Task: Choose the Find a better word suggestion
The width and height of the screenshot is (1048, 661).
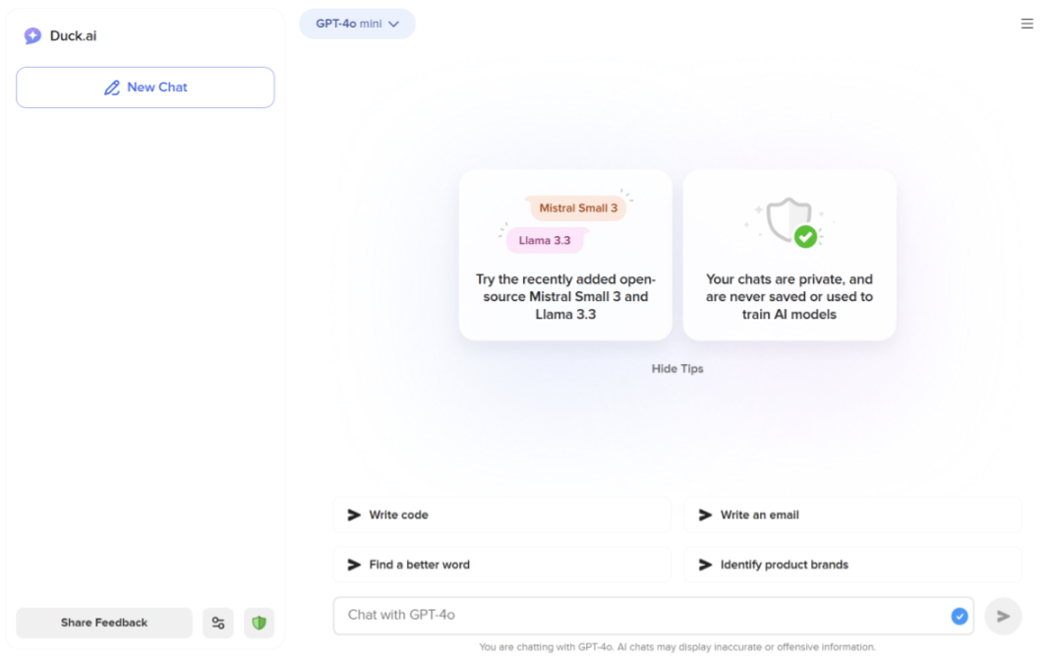Action: click(x=501, y=565)
